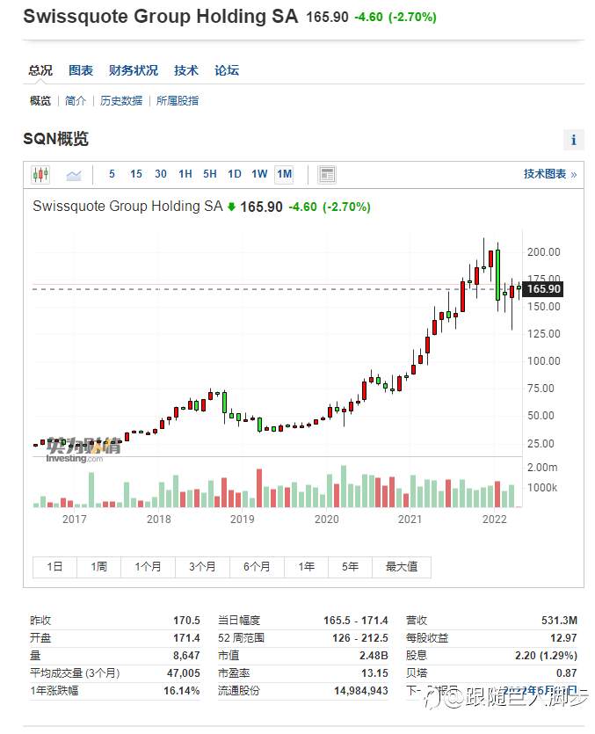Click the 1年涨跌幅 value 16.14%
Image resolution: width=595 pixels, height=734 pixels.
pos(182,690)
